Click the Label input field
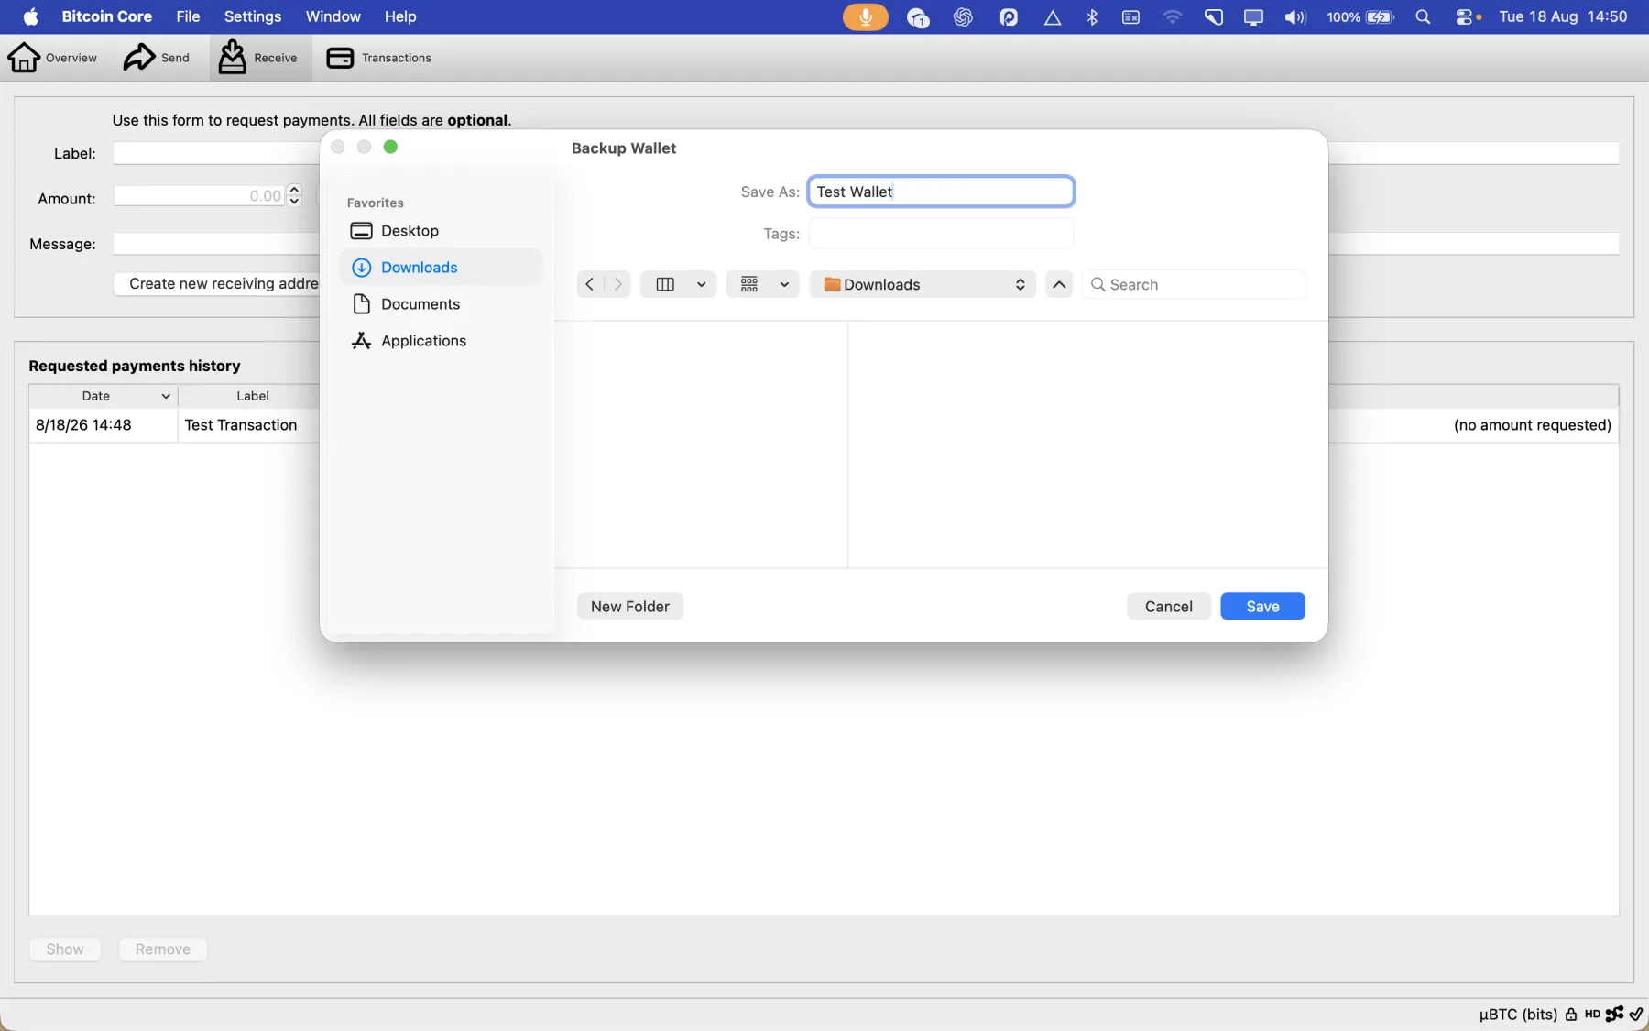This screenshot has width=1649, height=1031. pos(216,153)
